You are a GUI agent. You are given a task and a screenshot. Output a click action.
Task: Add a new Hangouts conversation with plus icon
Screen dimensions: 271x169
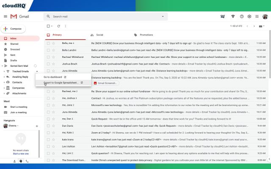(x=37, y=126)
